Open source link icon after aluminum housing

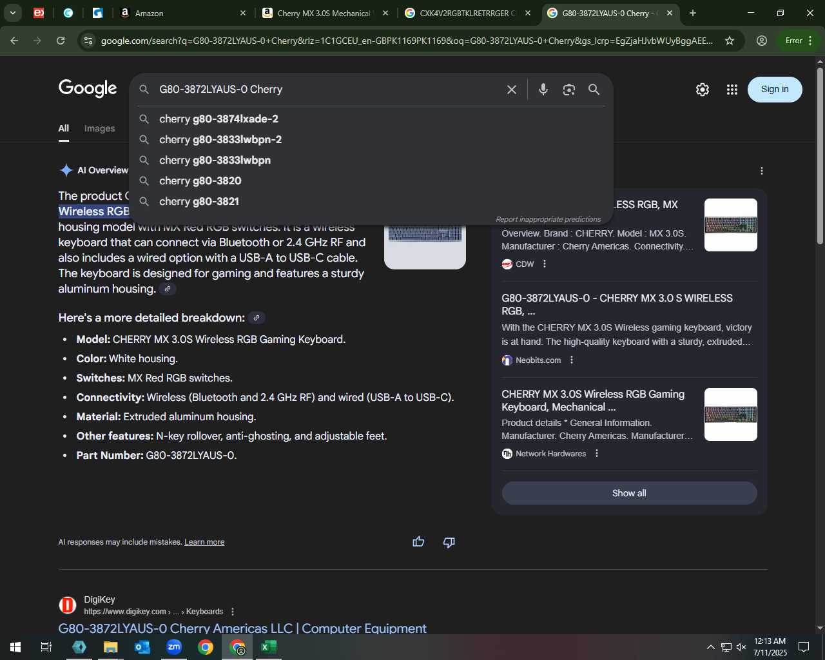[x=168, y=289]
